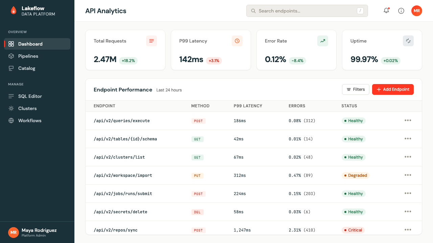Sort by the METHOD column header
The height and width of the screenshot is (243, 433).
click(200, 106)
